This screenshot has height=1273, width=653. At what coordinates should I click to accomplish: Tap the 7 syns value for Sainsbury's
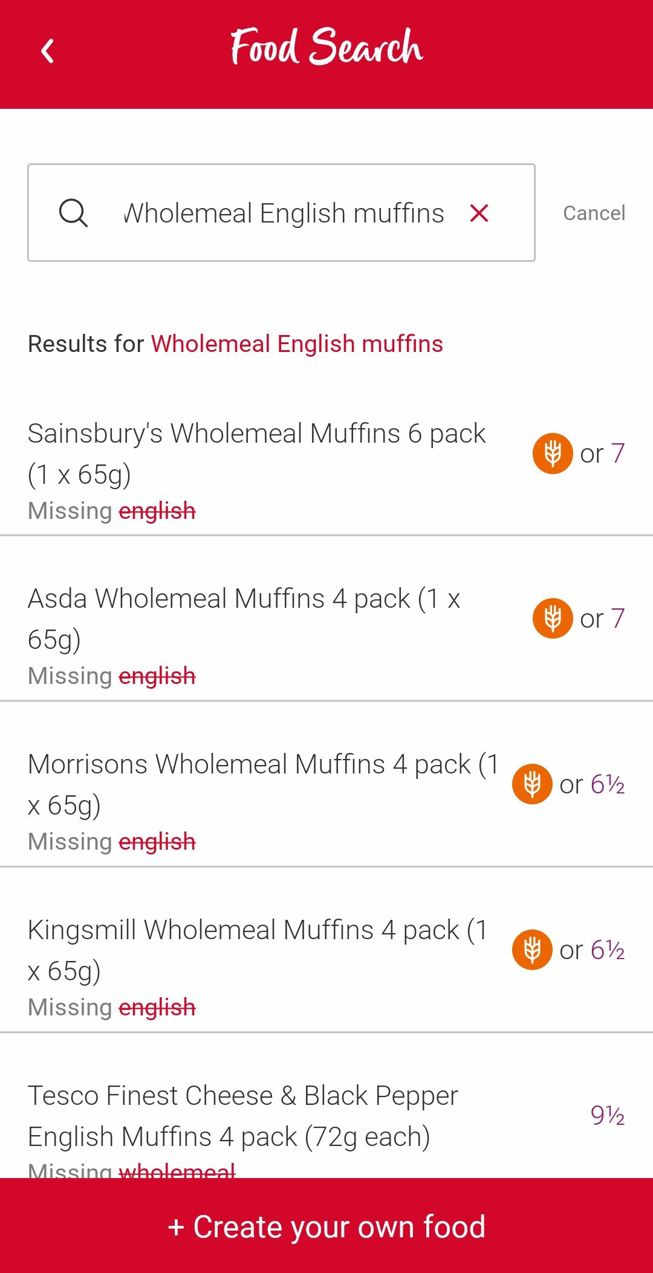pos(617,454)
